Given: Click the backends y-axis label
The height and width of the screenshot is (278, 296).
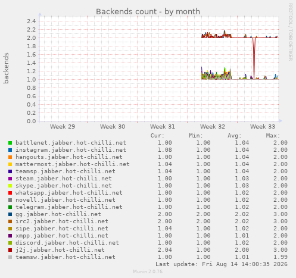Looking at the screenshot, I should (6, 68).
